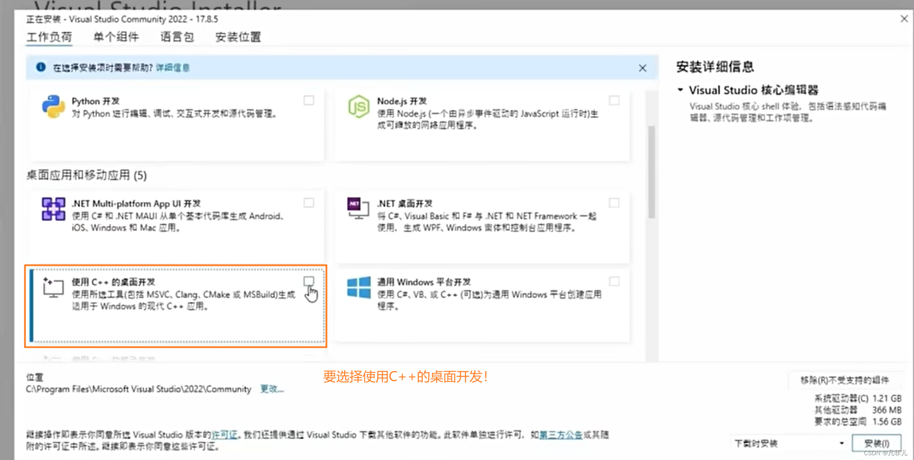Enable the .NET 桌面开发 checkbox
914x460 pixels.
tap(614, 203)
